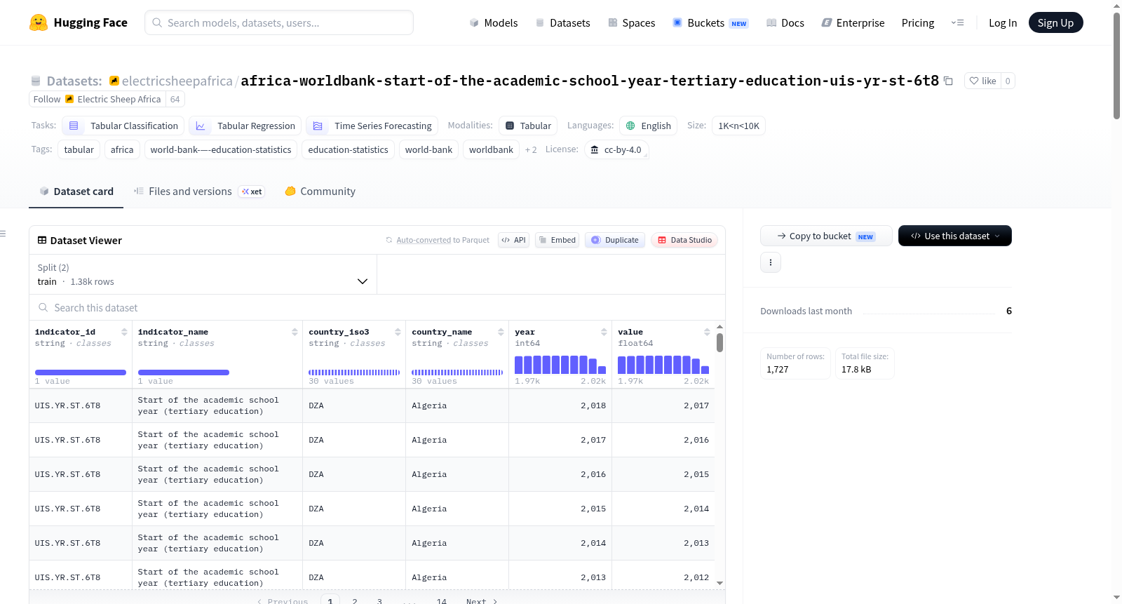Expand the Split train dropdown
This screenshot has height=604, width=1122.
[203, 274]
